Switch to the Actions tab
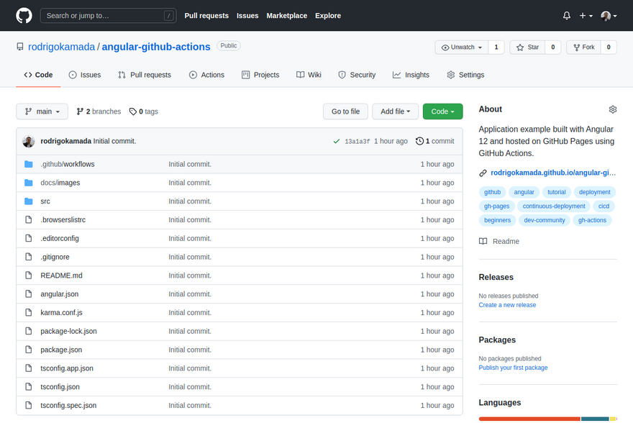This screenshot has height=423, width=633. pyautogui.click(x=206, y=75)
